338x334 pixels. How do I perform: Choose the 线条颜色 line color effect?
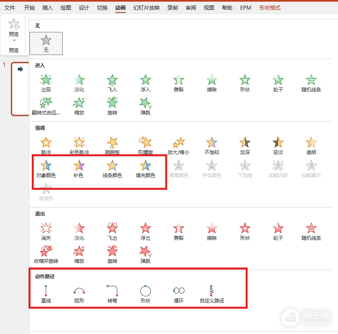pyautogui.click(x=112, y=169)
